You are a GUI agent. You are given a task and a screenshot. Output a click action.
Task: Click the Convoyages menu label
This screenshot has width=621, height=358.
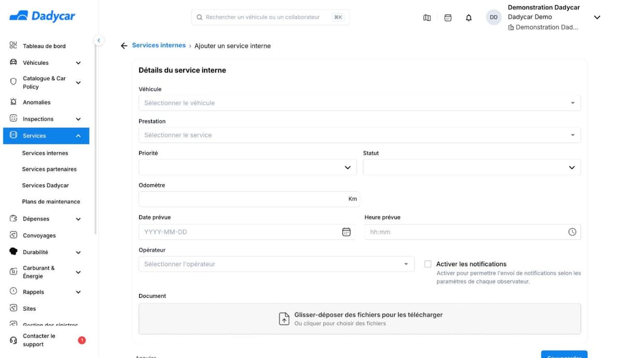[x=39, y=235]
